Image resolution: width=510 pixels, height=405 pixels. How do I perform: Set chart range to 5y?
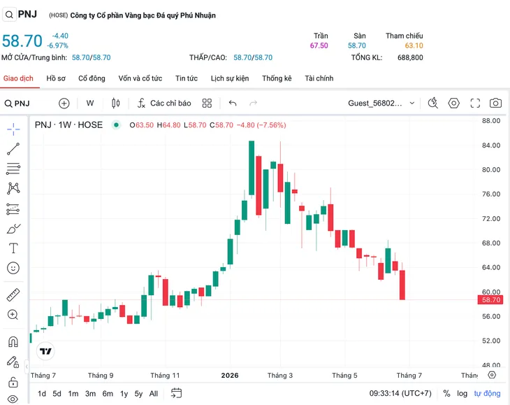coord(138,394)
